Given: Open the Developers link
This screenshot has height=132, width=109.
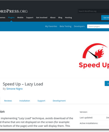Looking at the screenshot, I should click(79, 26).
